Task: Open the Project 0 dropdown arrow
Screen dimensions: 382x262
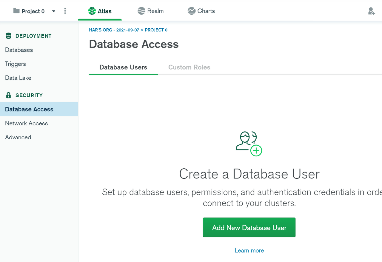Action: tap(54, 11)
